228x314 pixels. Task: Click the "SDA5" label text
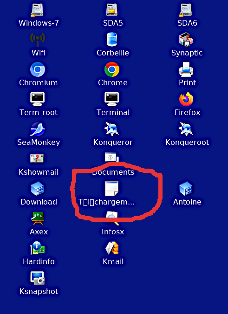click(x=113, y=23)
